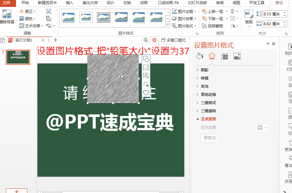This screenshot has height=193, width=292.
Task: Open Picture Border (图片边框) dropdown
Action: 184,11
